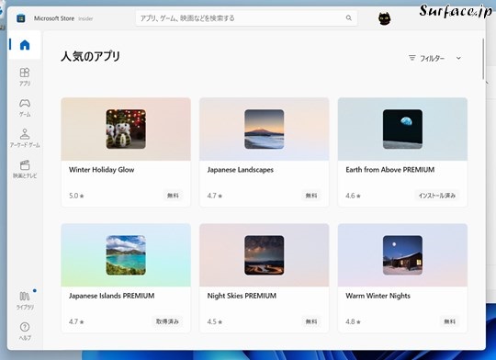
Task: Open Winter Holiday Glow snowman thumbnail
Action: click(x=126, y=129)
